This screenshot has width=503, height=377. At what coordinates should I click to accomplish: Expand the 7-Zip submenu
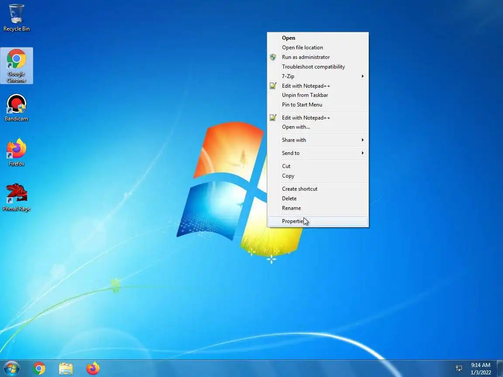(317, 76)
